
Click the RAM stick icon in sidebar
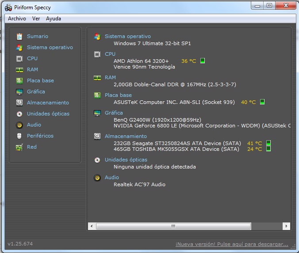[19, 70]
